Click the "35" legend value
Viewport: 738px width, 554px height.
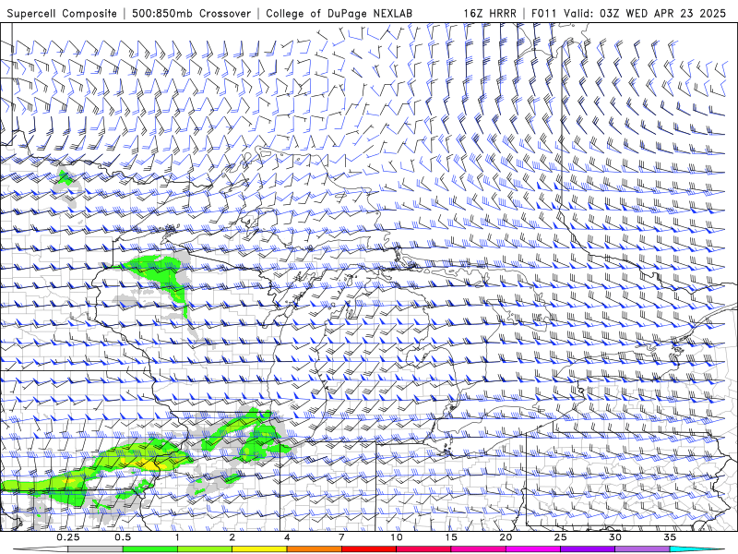670,537
